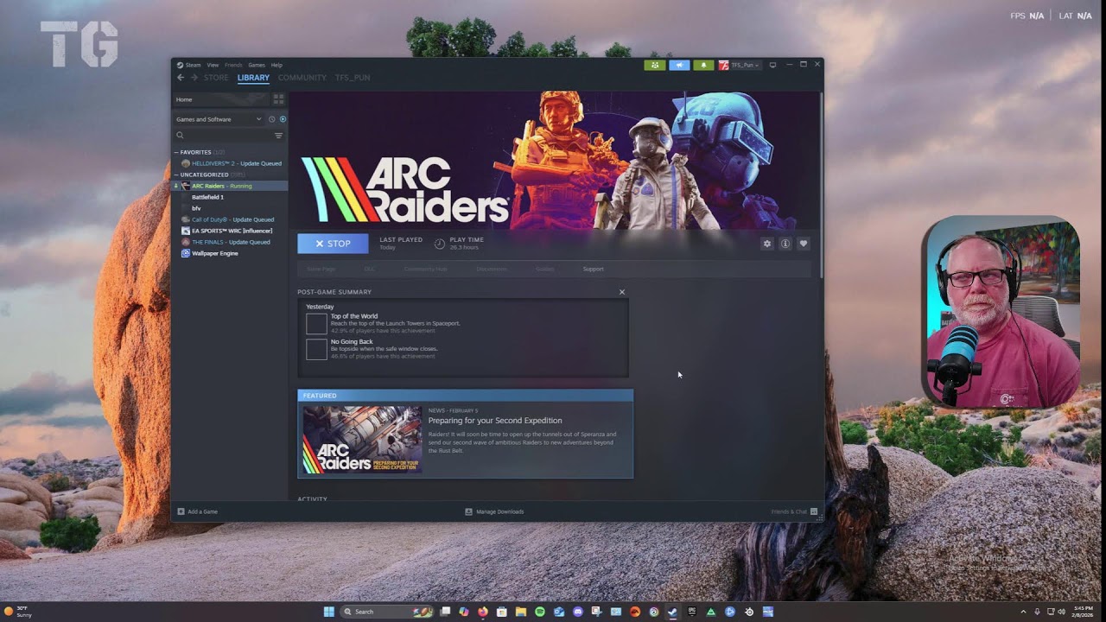Go forward with the Steam forward arrow
This screenshot has width=1106, height=622.
[194, 78]
